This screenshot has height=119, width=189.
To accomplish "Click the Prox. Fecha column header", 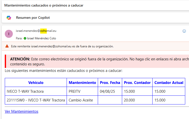I will (x=110, y=83).
